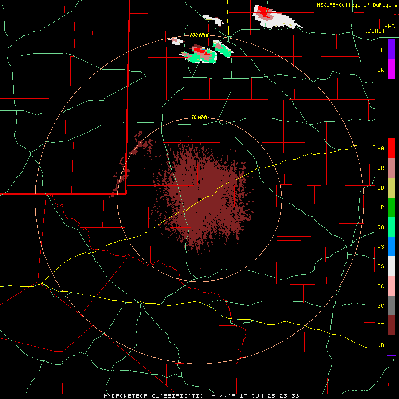Click the HR legend label
This screenshot has height=399, width=399.
[380, 207]
